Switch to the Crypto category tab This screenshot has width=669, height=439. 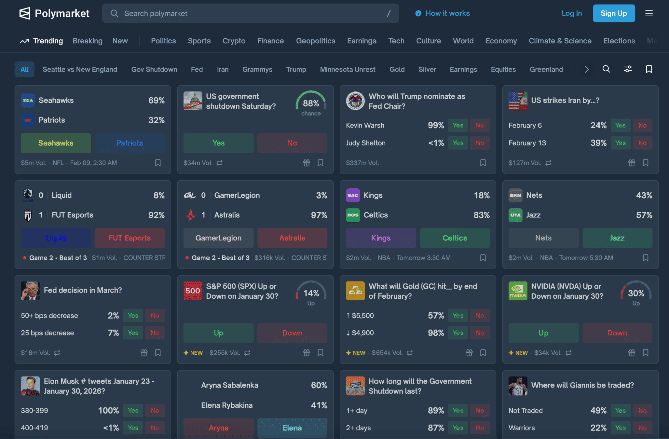234,41
